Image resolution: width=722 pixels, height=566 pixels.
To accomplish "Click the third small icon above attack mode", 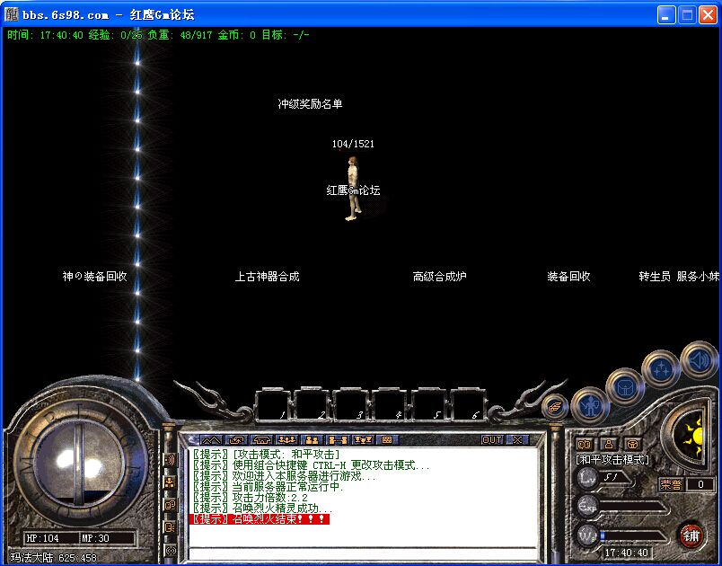I will (633, 445).
